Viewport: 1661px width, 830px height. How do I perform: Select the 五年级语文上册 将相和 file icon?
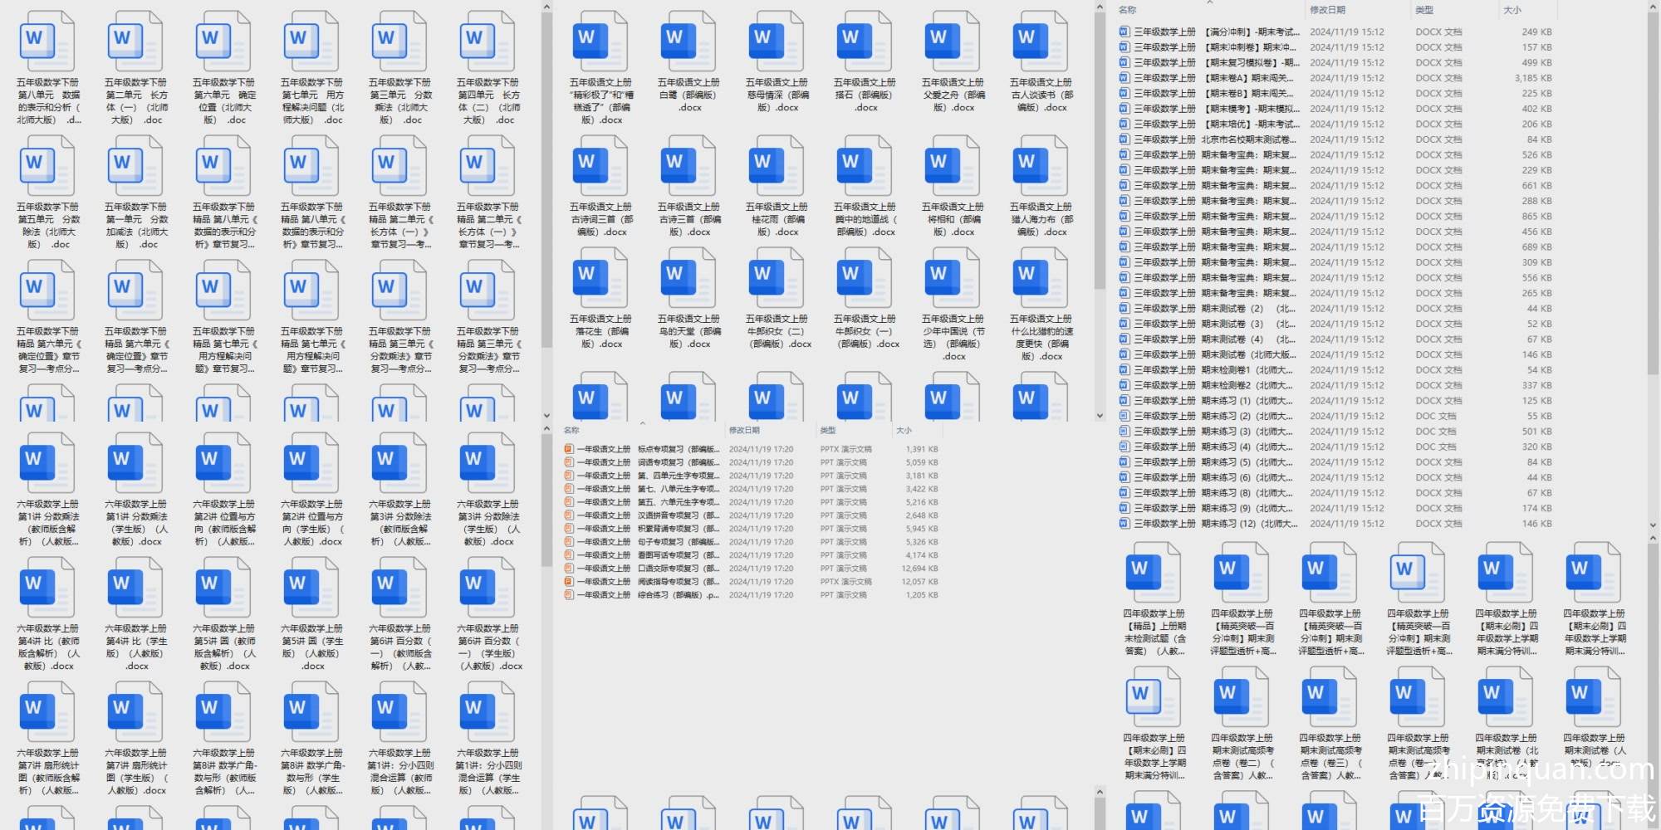coord(953,167)
